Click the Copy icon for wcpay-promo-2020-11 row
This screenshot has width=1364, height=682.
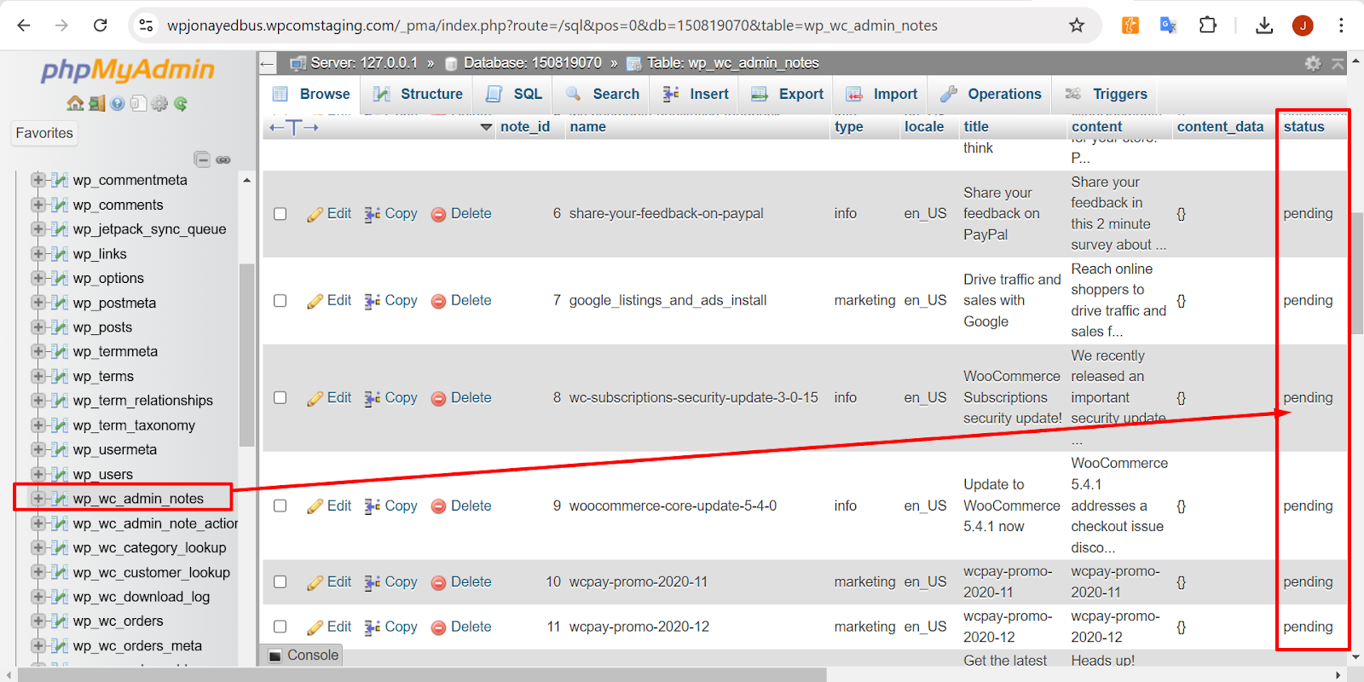pyautogui.click(x=372, y=582)
